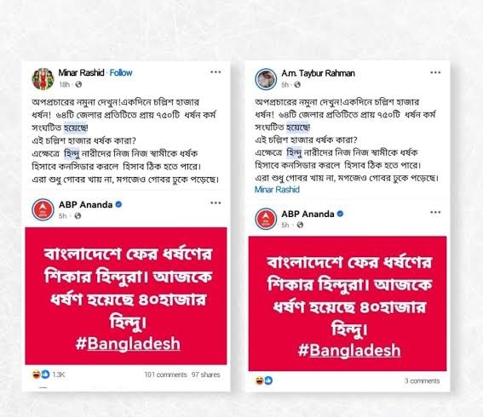Screen dimensions: 483x417
Task: Follow Minar Rashid
Action: click(x=121, y=73)
